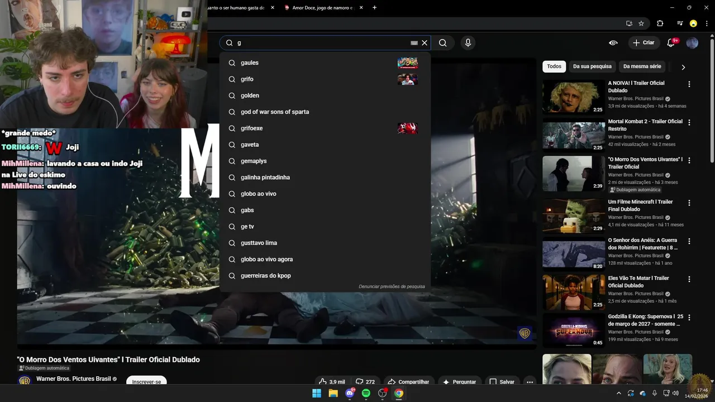Screen dimensions: 715x402
Task: Select the 'gaules' search suggestion
Action: coord(325,63)
